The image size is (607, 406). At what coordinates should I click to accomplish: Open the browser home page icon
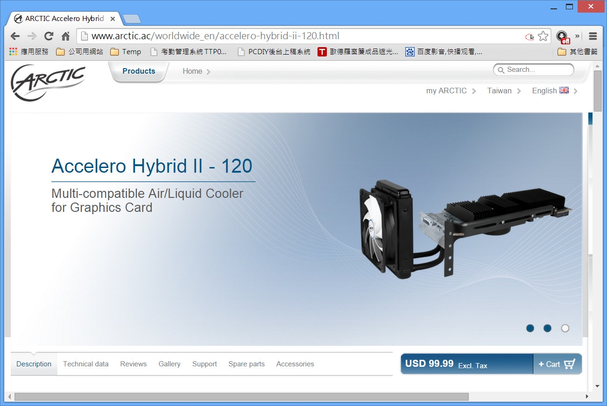pos(65,36)
